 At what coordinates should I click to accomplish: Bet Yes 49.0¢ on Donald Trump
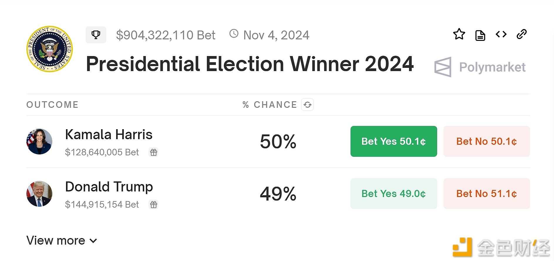[394, 194]
